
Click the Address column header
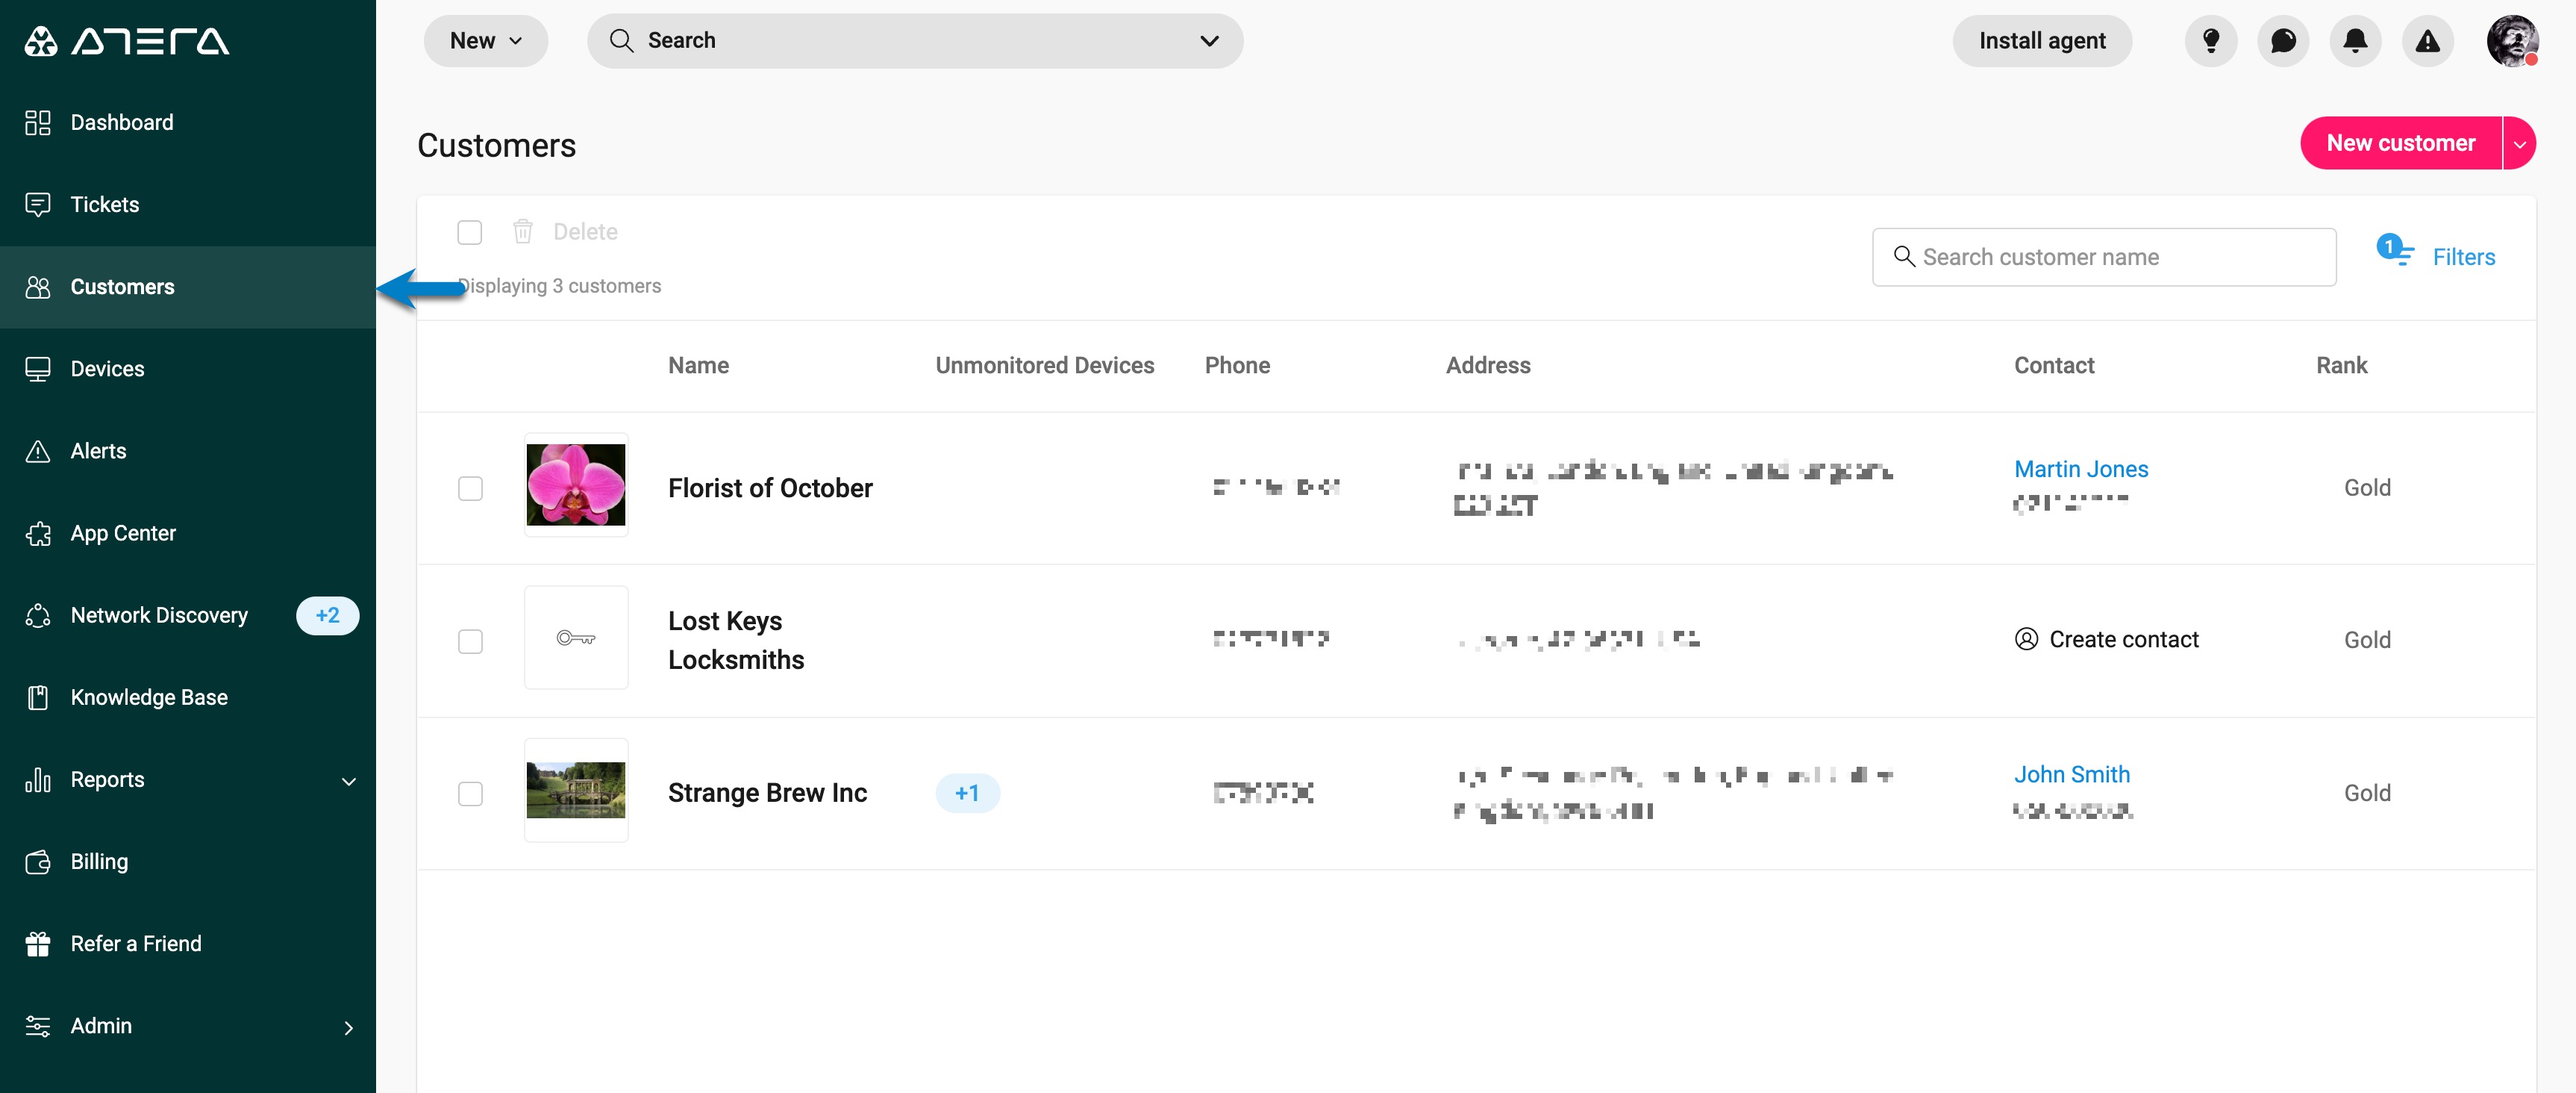click(x=1488, y=367)
